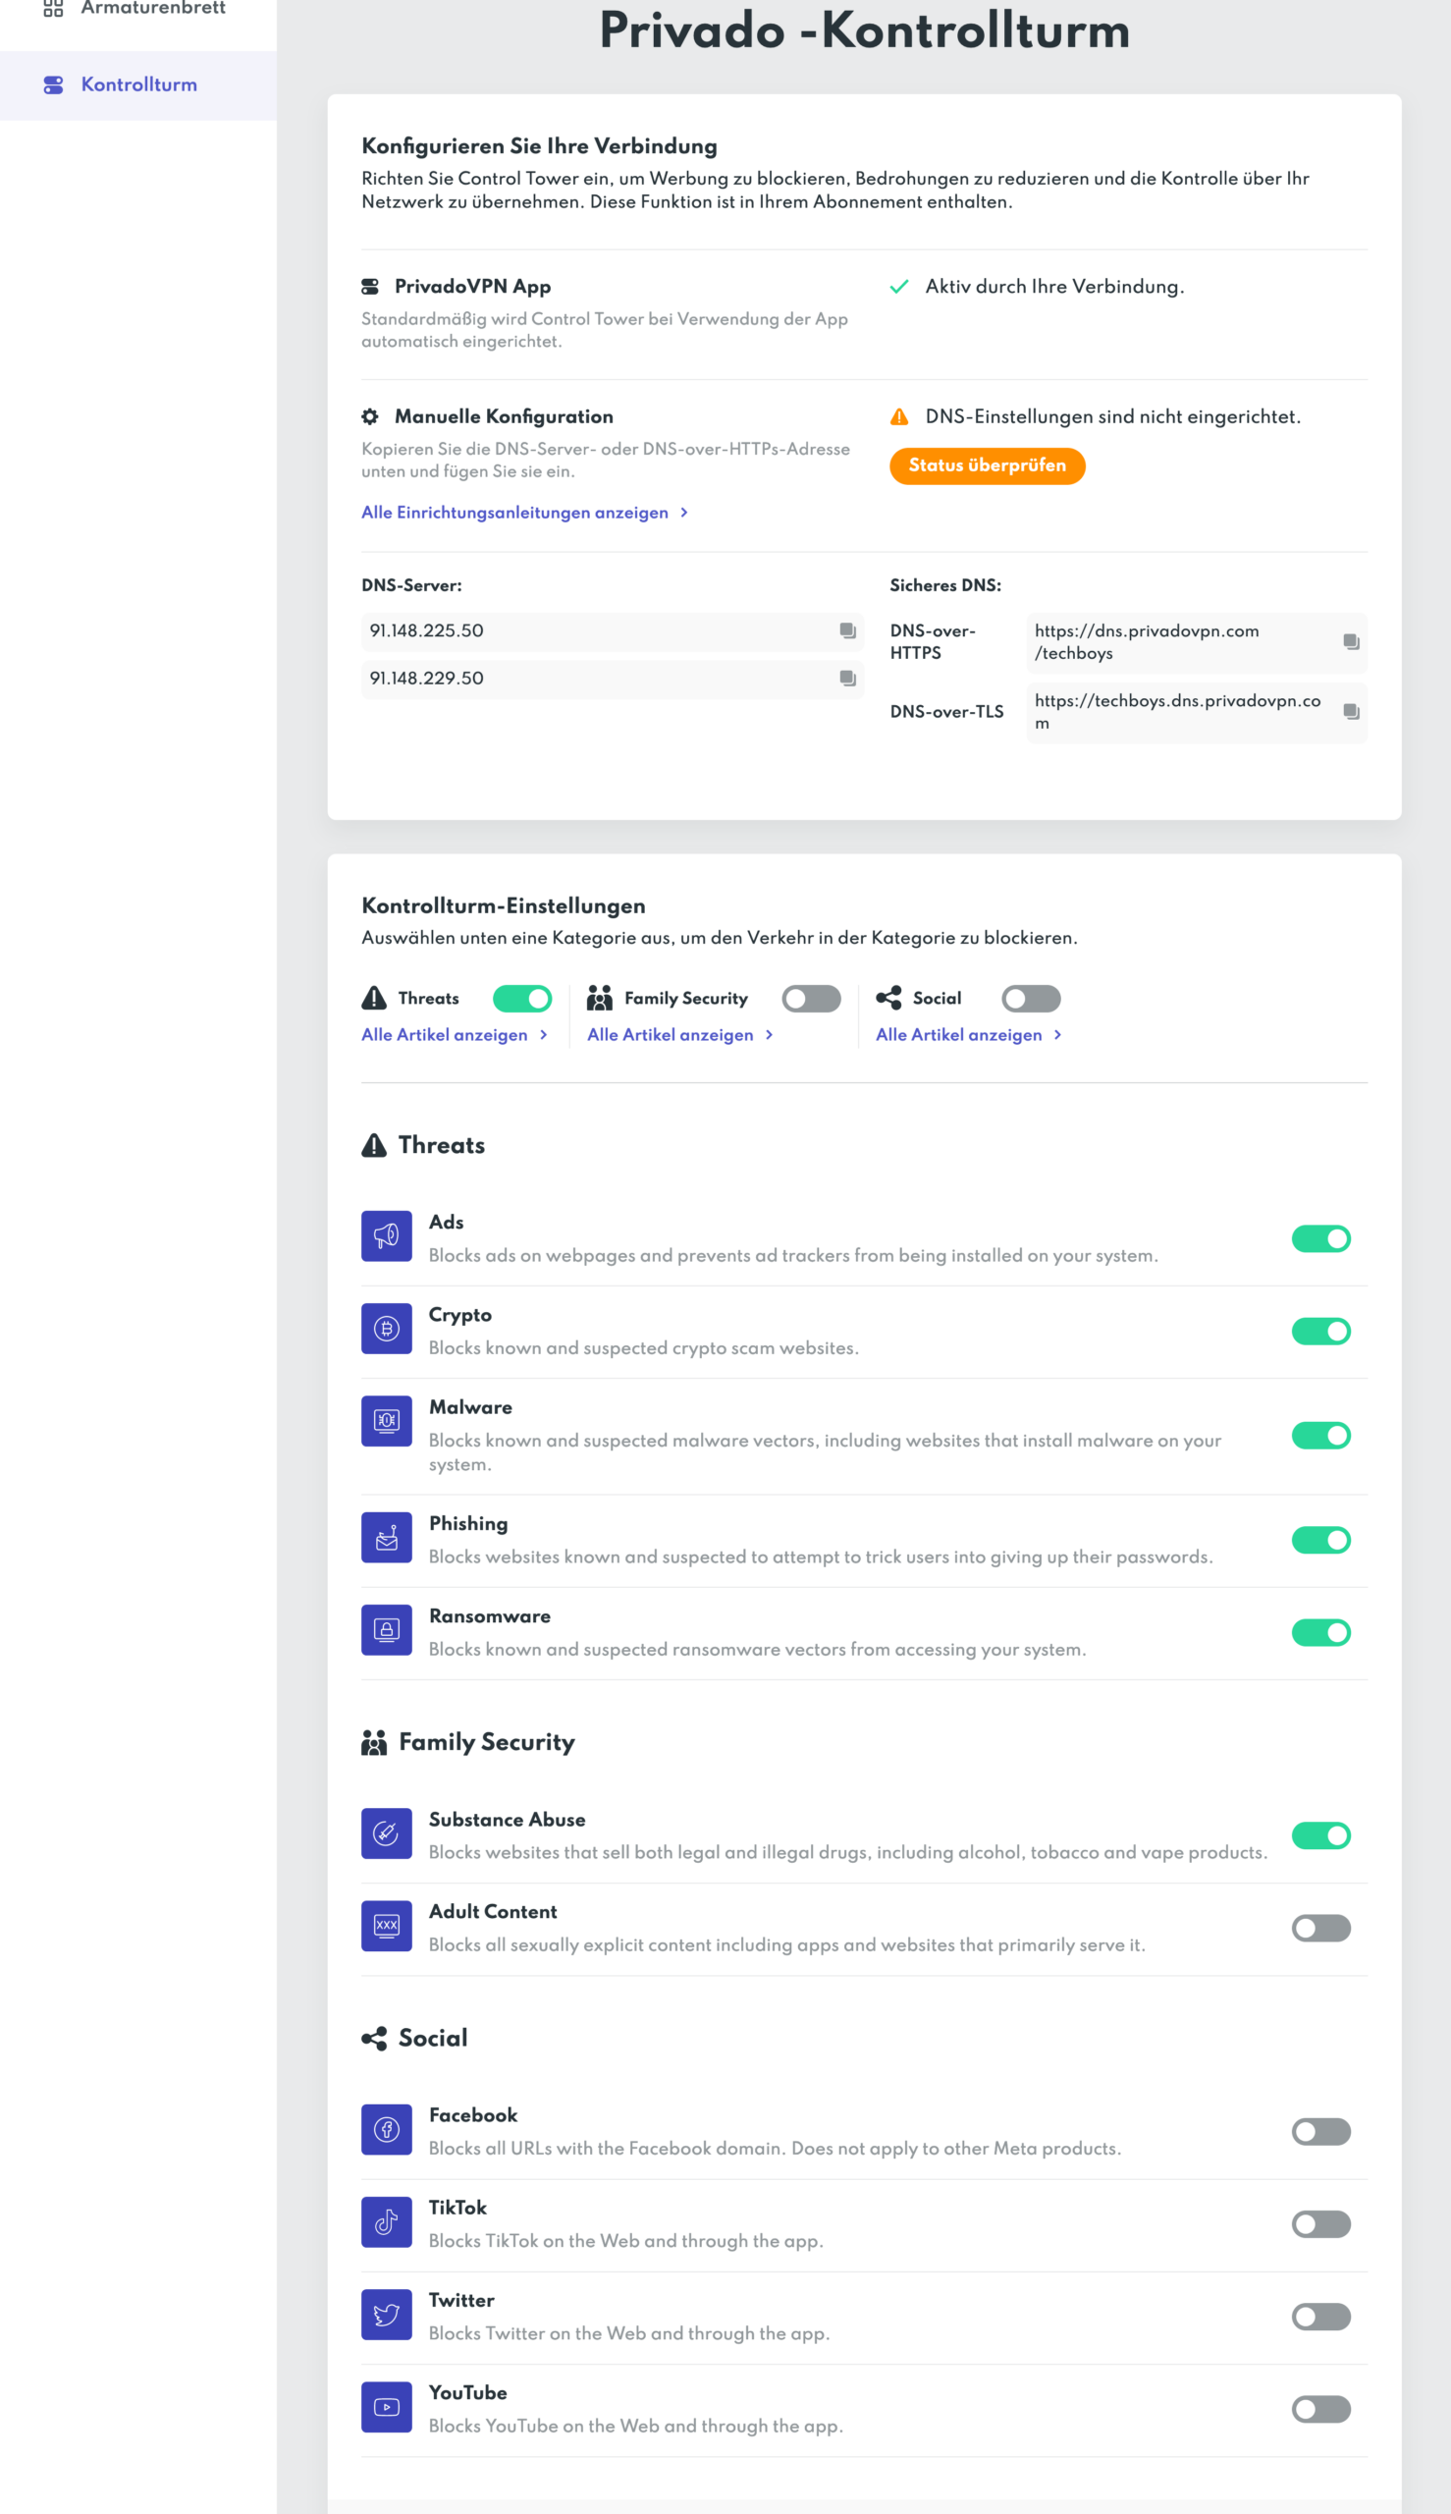Click the Phishing hook icon

pos(387,1538)
